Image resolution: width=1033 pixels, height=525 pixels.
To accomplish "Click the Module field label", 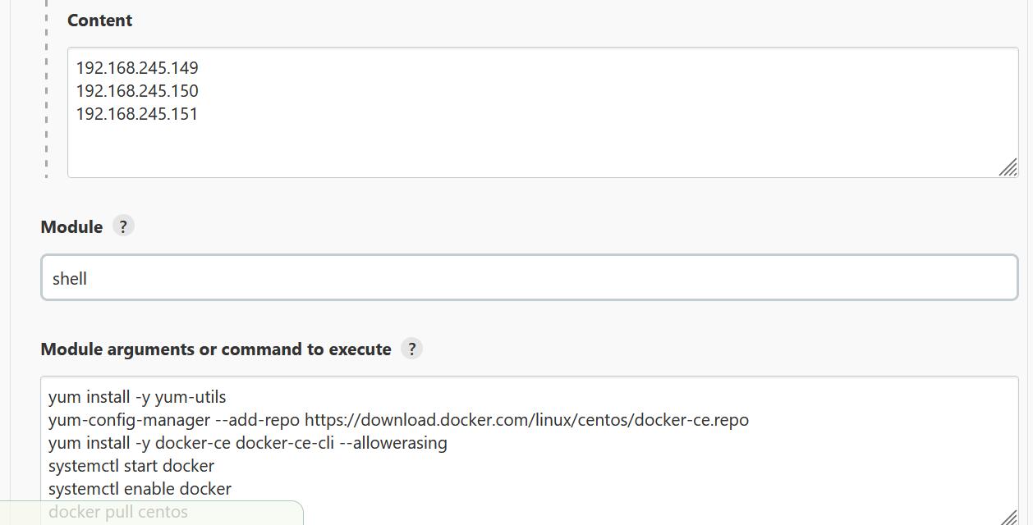I will 71,227.
